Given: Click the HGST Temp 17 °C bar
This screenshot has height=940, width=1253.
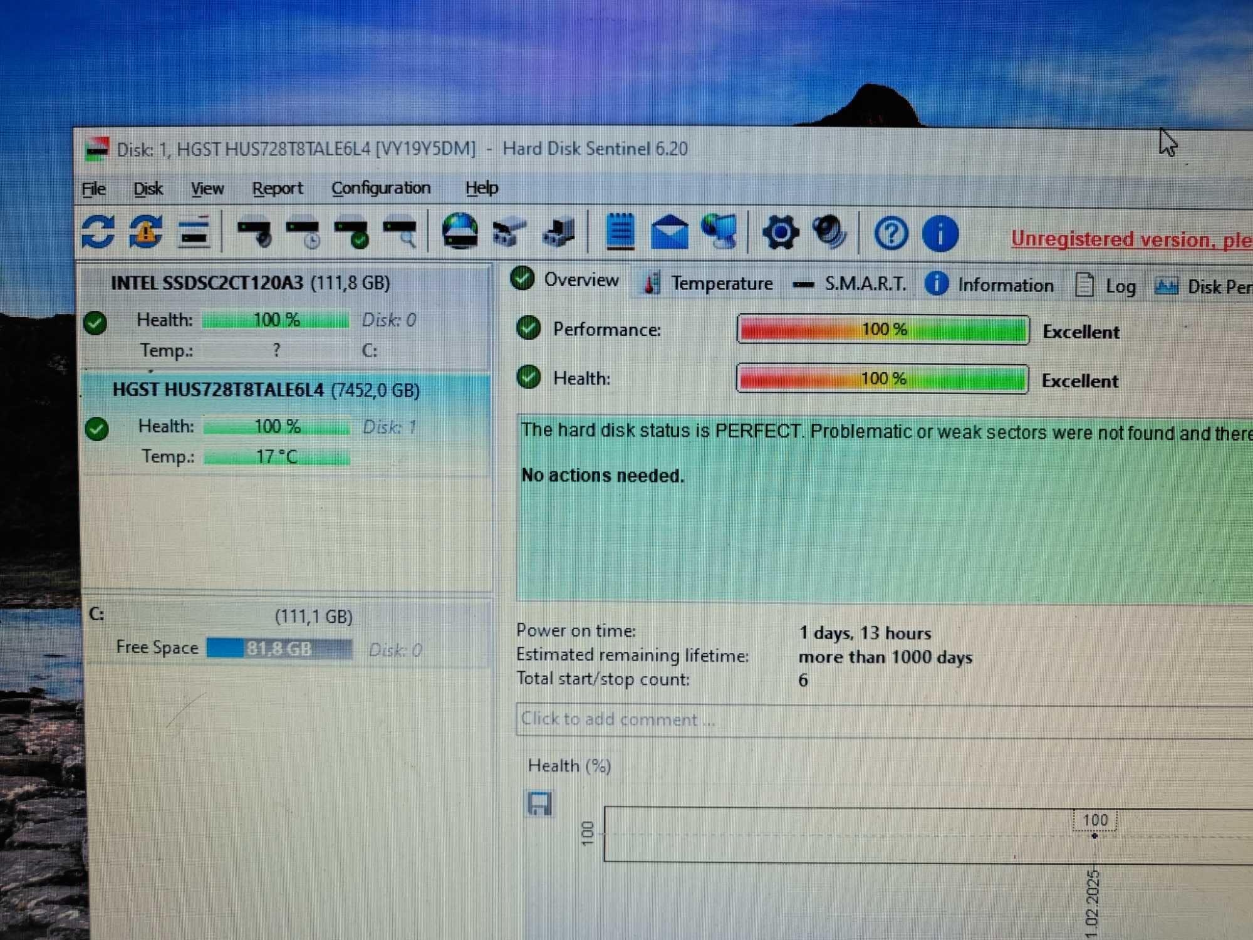Looking at the screenshot, I should point(277,457).
